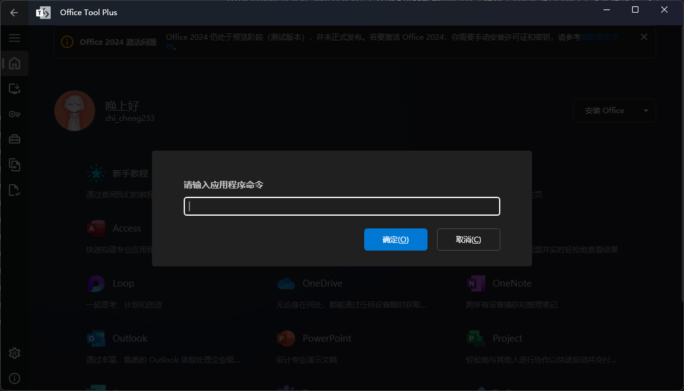Screen dimensions: 684x391
Task: Open the Activate key icon in sidebar
Action: [15, 115]
